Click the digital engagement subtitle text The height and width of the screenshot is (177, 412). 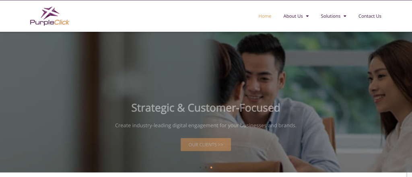pos(206,126)
